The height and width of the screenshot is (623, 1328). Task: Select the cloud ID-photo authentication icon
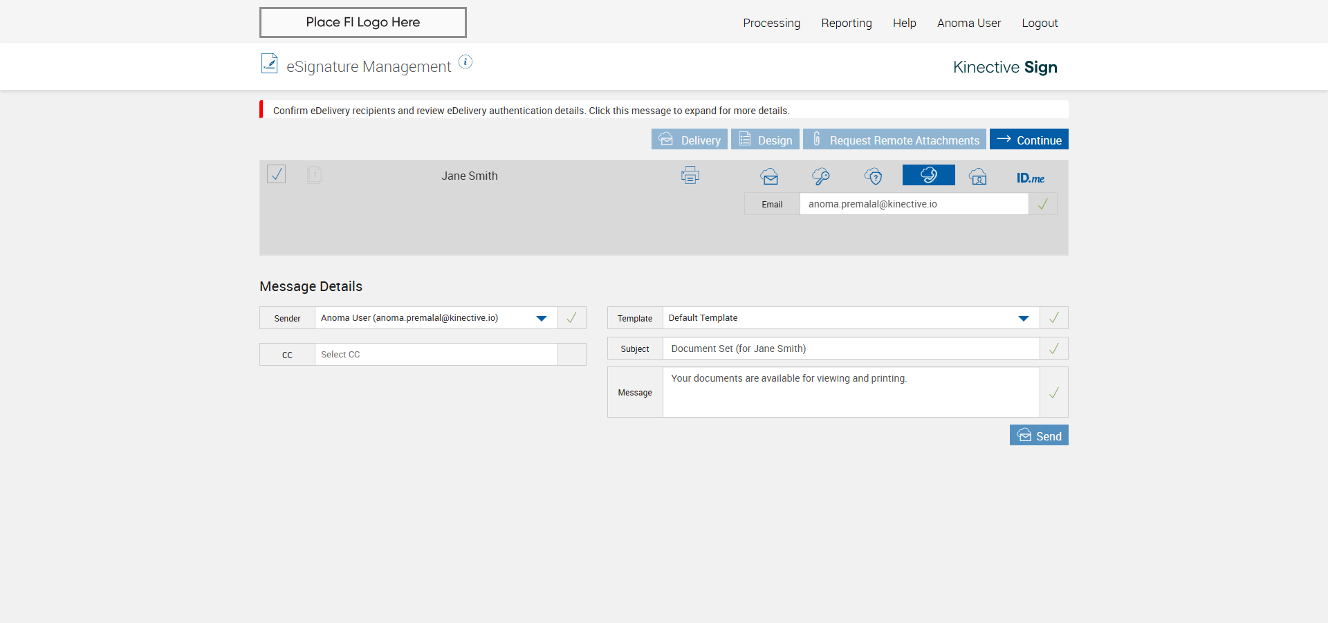click(x=978, y=176)
